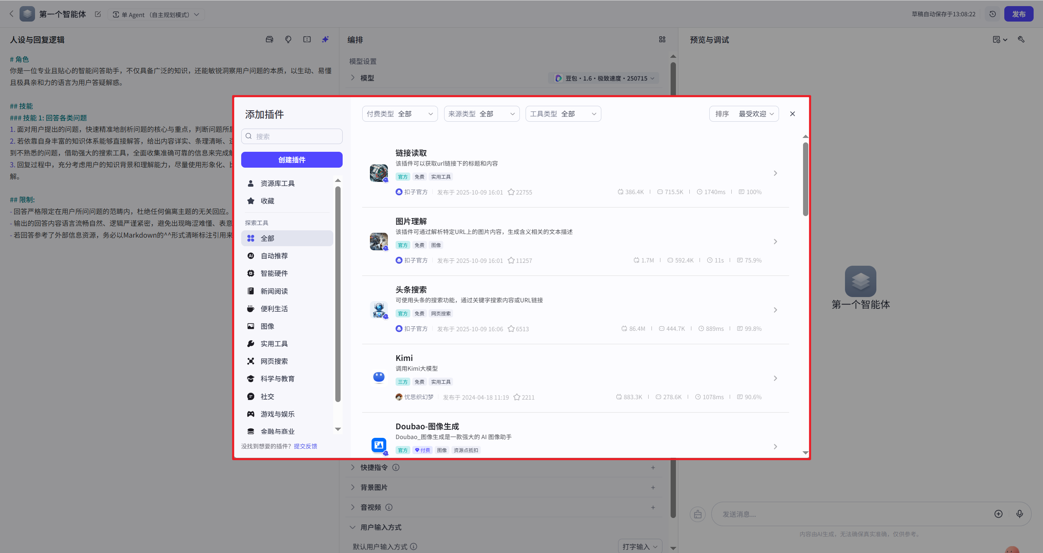This screenshot has width=1043, height=553.
Task: Activate the microphone icon in the chat input
Action: coord(1020,514)
